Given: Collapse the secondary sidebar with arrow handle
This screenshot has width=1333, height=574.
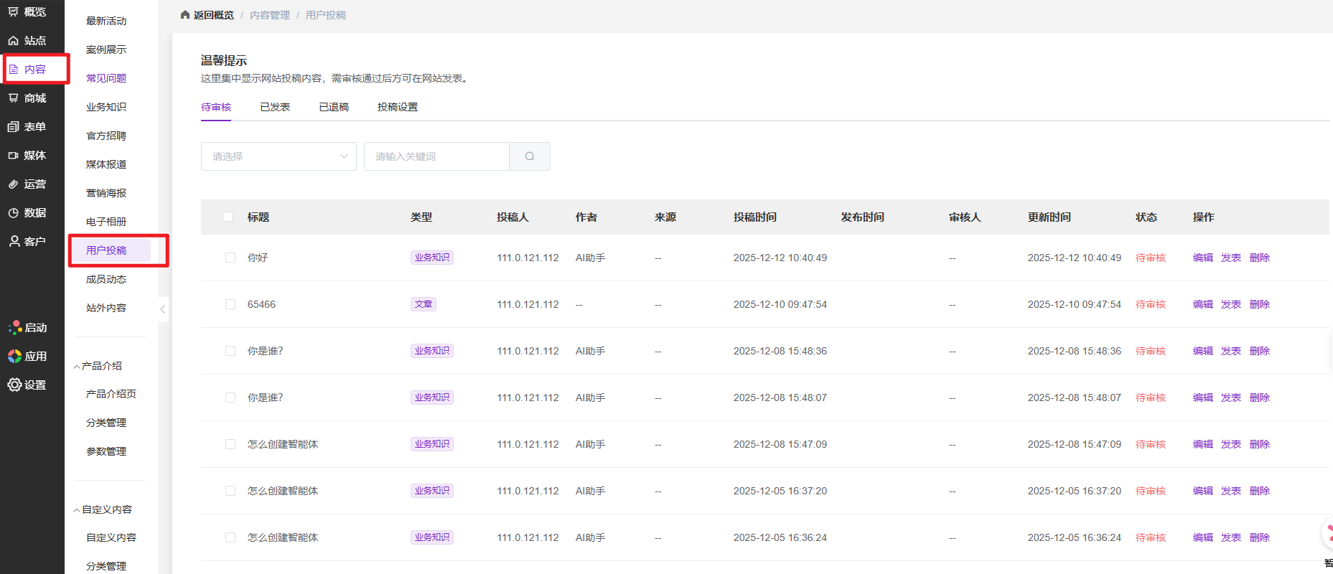Looking at the screenshot, I should tap(163, 309).
